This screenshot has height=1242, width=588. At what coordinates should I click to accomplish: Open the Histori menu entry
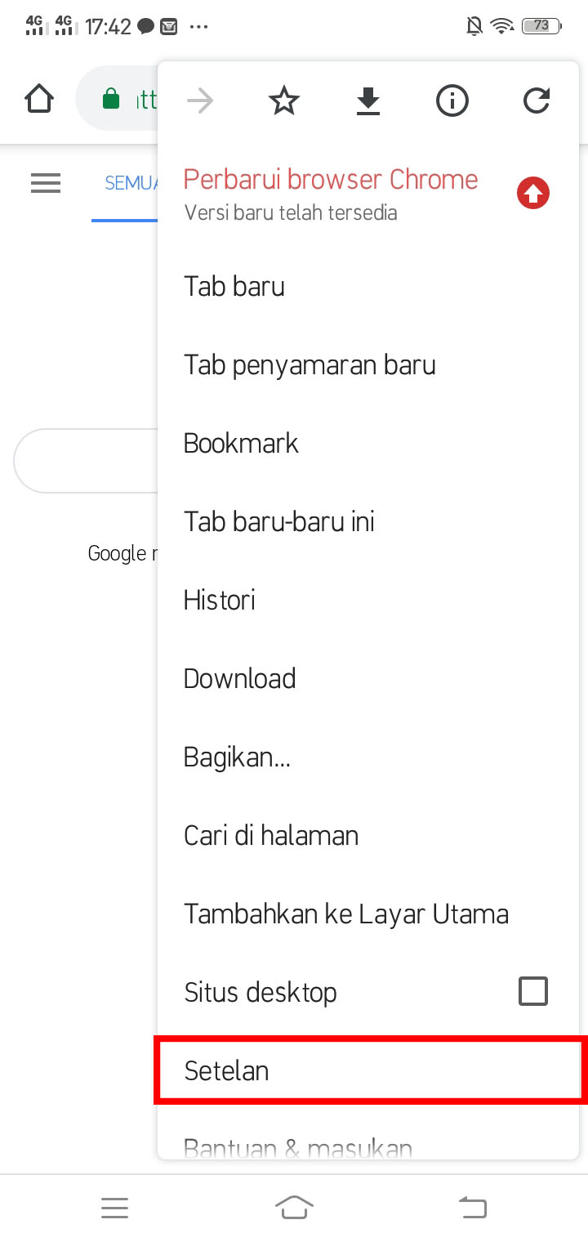(219, 600)
